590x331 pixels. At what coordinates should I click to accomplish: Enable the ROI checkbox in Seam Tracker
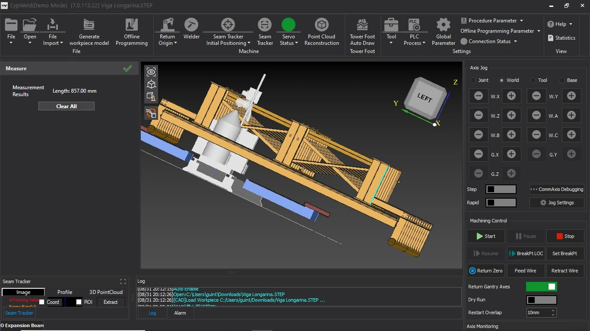click(x=79, y=302)
